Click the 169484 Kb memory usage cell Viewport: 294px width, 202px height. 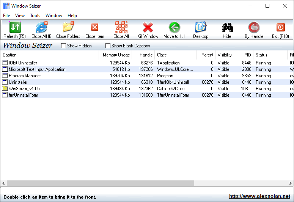120,89
